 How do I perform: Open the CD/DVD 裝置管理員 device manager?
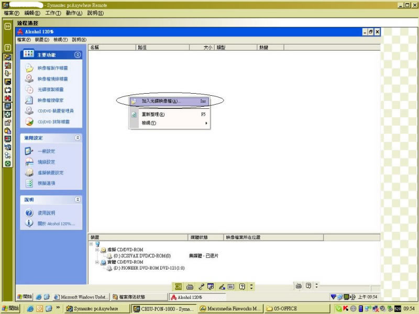coord(56,111)
